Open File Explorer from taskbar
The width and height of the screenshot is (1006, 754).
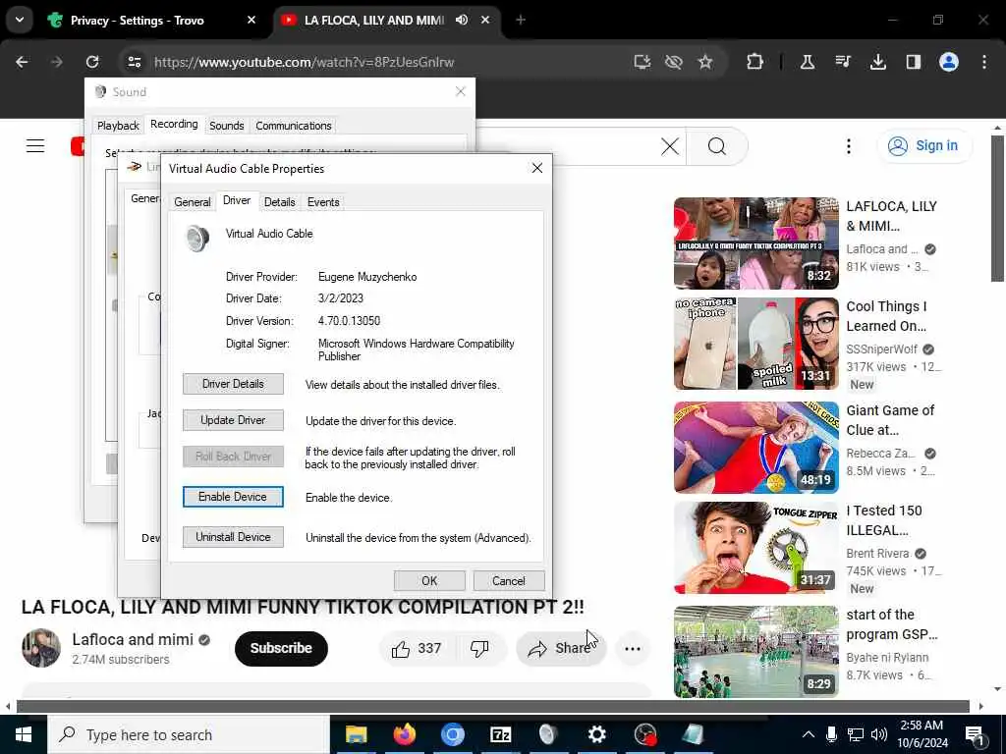356,734
